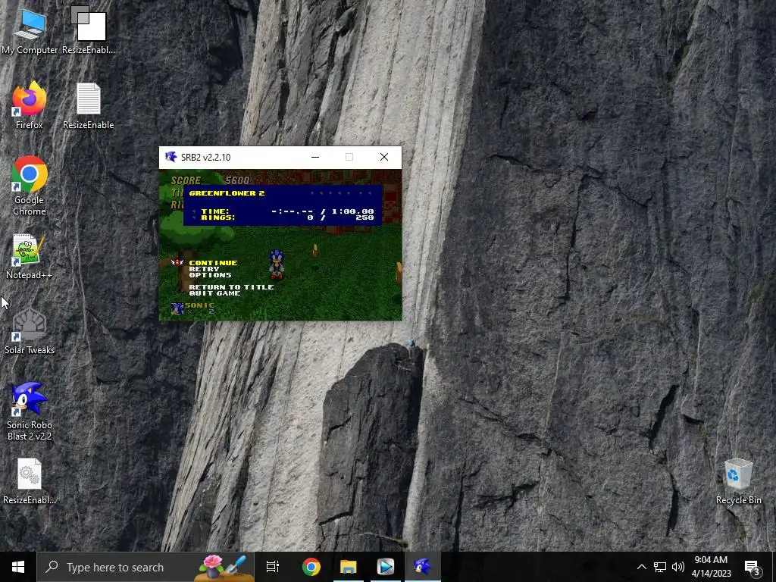Select the Solar Tweaks desktop shortcut
The width and height of the screenshot is (776, 582).
pos(30,331)
